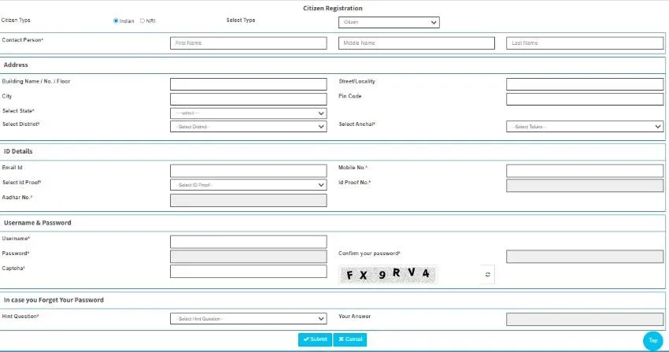Click the Captcha text entry field
Image resolution: width=669 pixels, height=352 pixels.
coord(248,271)
